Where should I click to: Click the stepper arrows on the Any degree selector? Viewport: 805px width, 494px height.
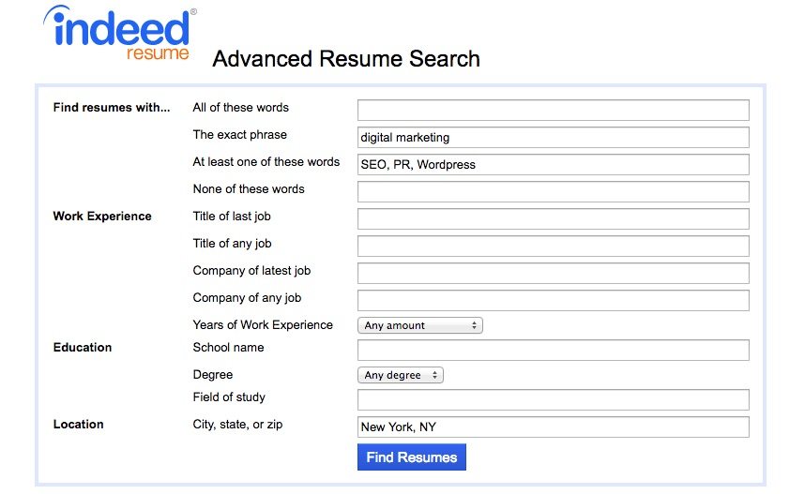click(434, 375)
